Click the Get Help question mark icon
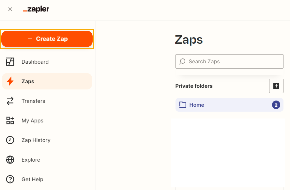Viewport: 290px width, 190px height. point(10,179)
